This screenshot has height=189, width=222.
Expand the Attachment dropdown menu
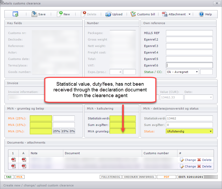tap(189, 14)
